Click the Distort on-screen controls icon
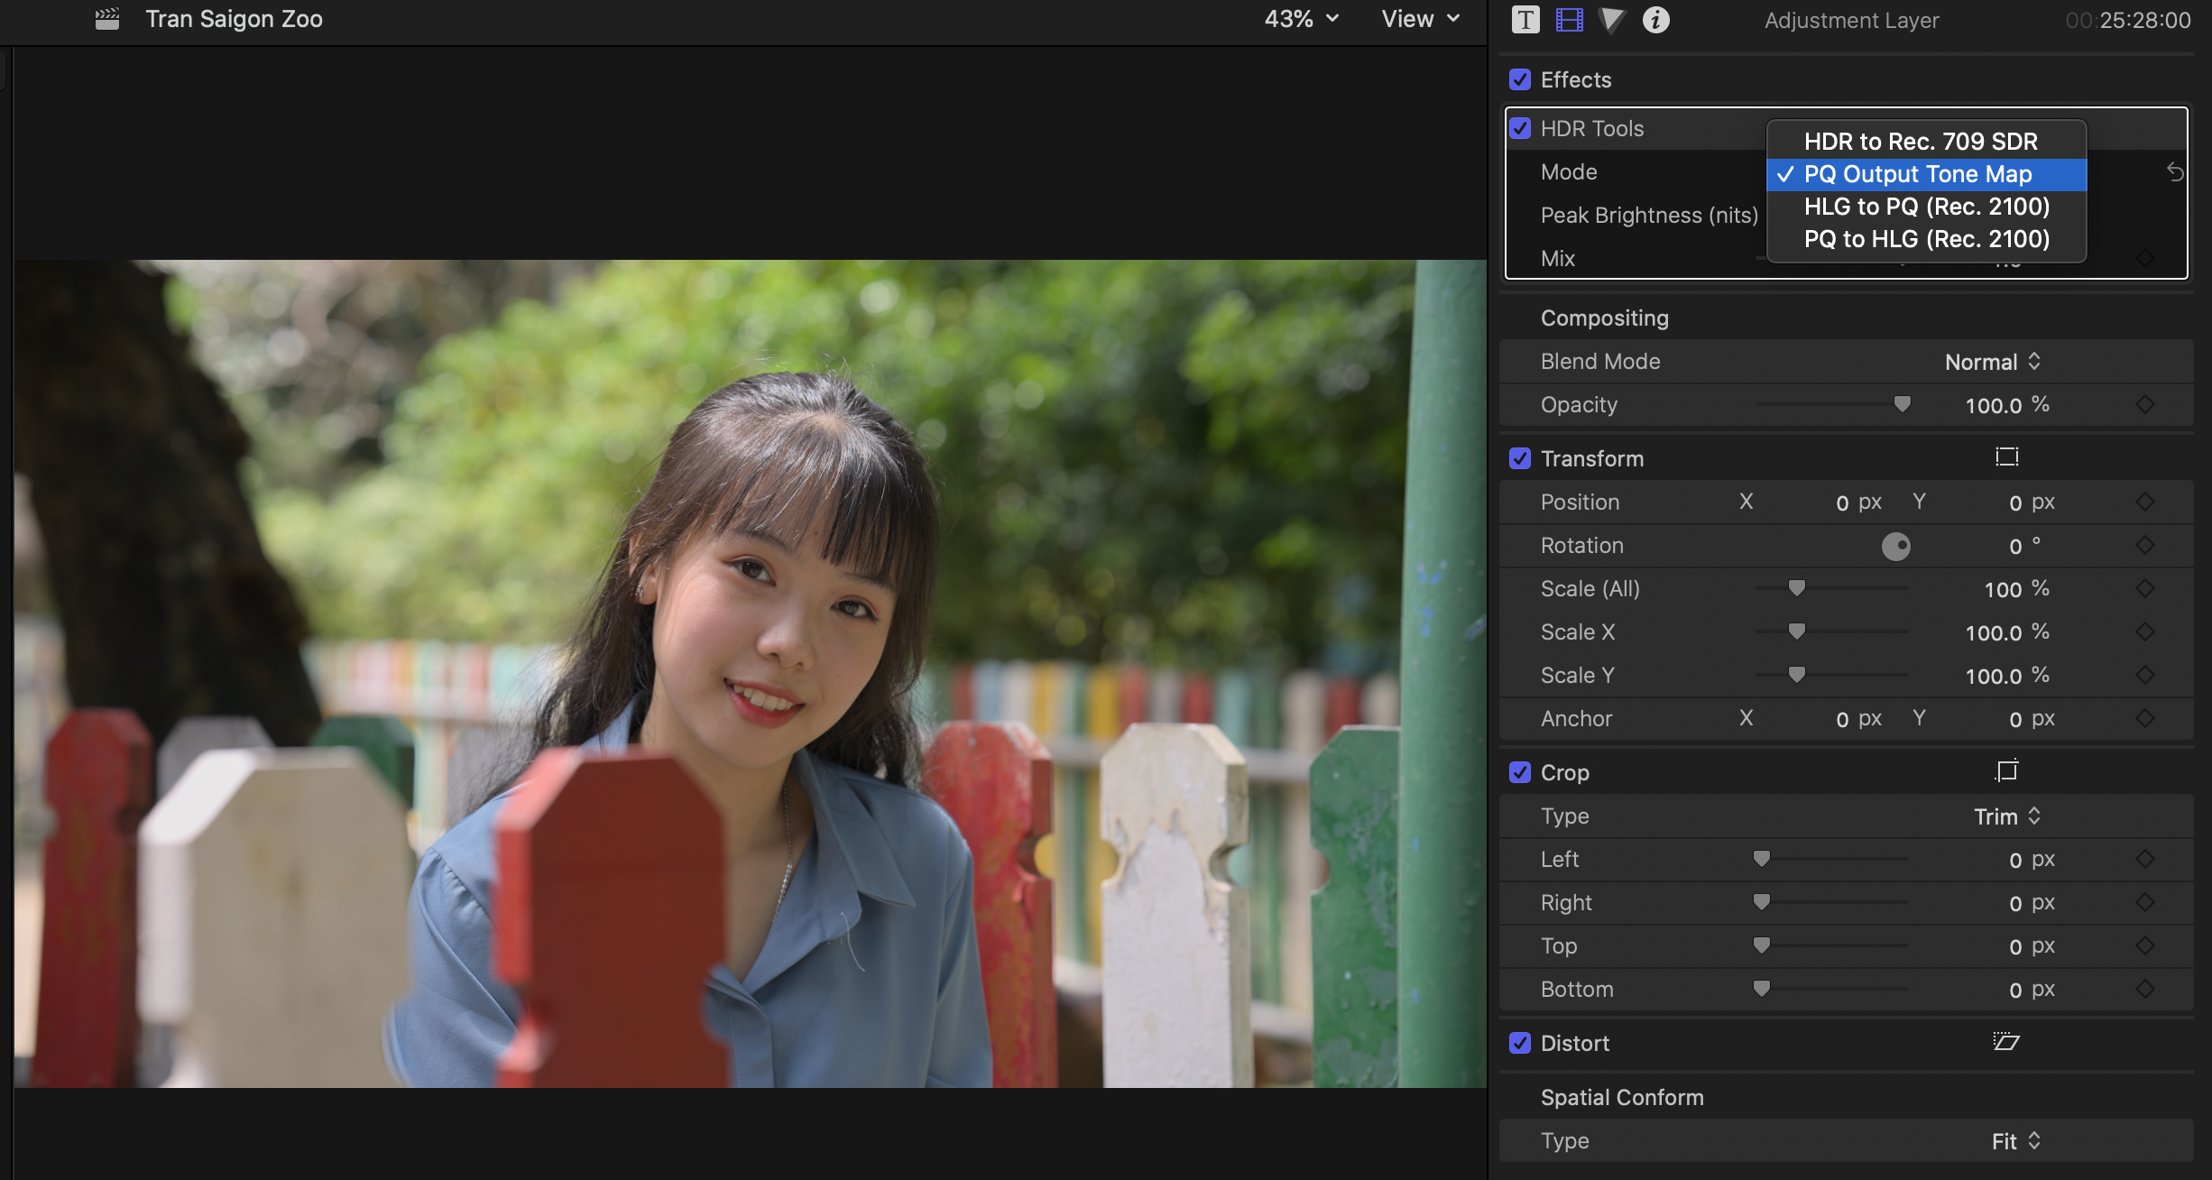2212x1180 pixels. click(x=2006, y=1042)
